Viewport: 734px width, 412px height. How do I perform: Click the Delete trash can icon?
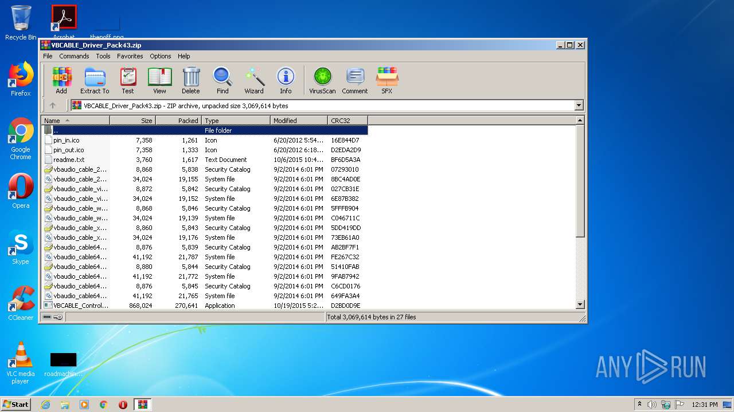point(191,80)
